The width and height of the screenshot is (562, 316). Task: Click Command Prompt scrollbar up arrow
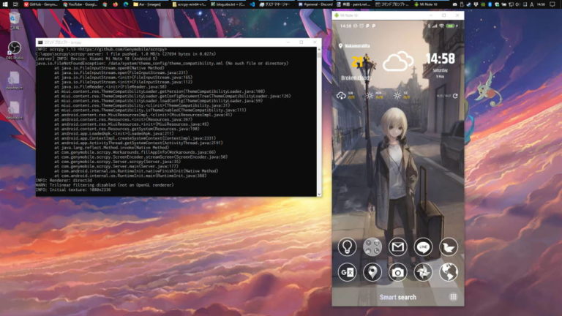(x=319, y=50)
